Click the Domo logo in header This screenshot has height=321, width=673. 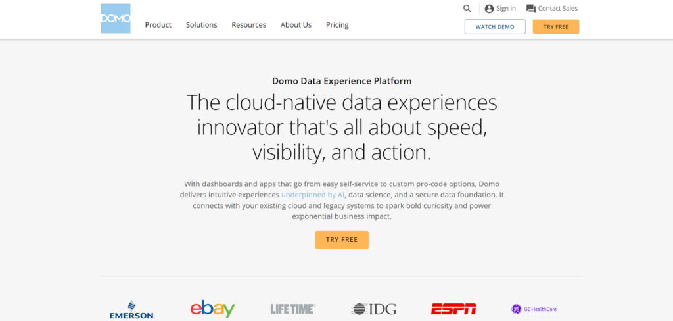116,18
